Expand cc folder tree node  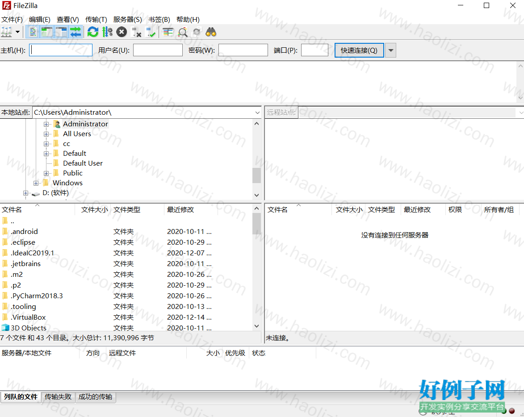pos(46,144)
